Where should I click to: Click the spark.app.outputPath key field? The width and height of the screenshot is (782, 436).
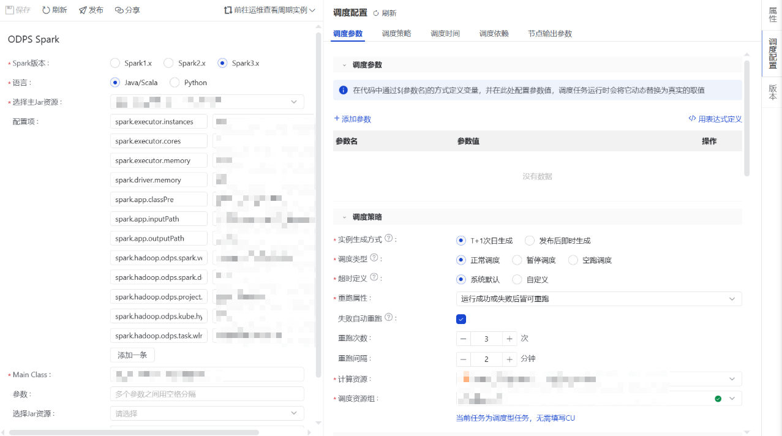159,238
